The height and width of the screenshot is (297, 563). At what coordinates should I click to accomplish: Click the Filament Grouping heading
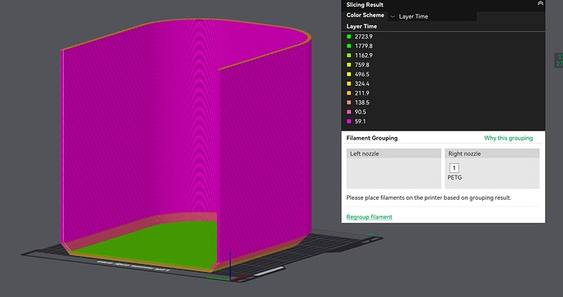tap(372, 138)
